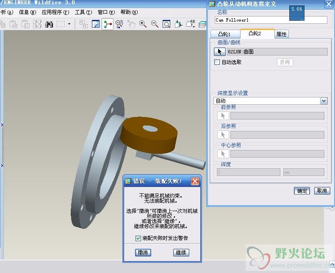Viewport: 335px width, 273px height.
Task: Close the cam follower definition dialog
Action: coord(329,4)
